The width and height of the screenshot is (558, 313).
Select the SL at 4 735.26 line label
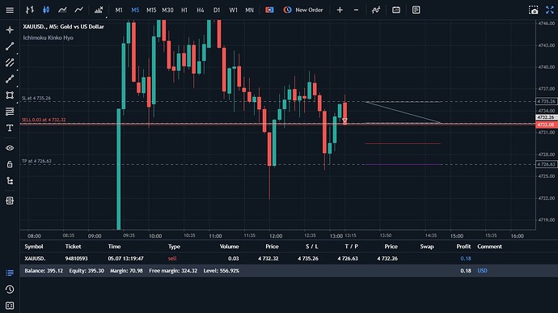tap(36, 98)
